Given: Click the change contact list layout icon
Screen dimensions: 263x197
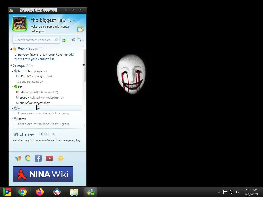Looking at the screenshot, I should click(73, 40).
